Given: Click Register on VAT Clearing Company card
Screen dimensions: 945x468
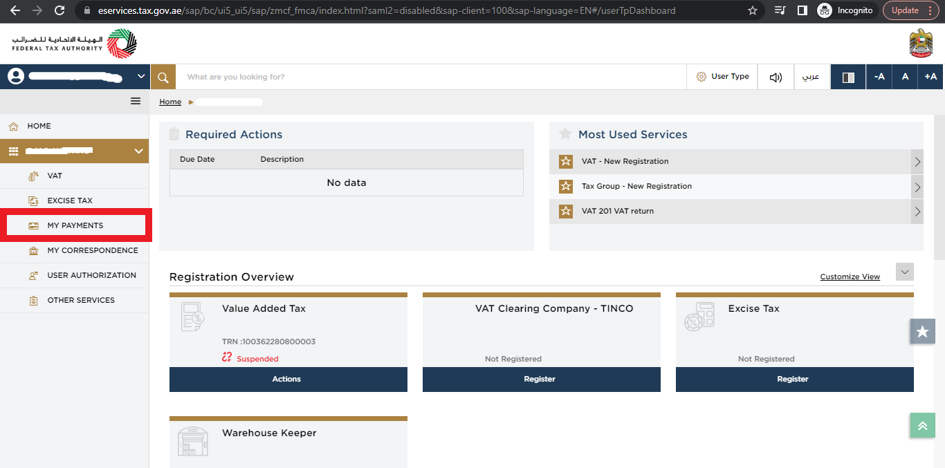Looking at the screenshot, I should 542,379.
